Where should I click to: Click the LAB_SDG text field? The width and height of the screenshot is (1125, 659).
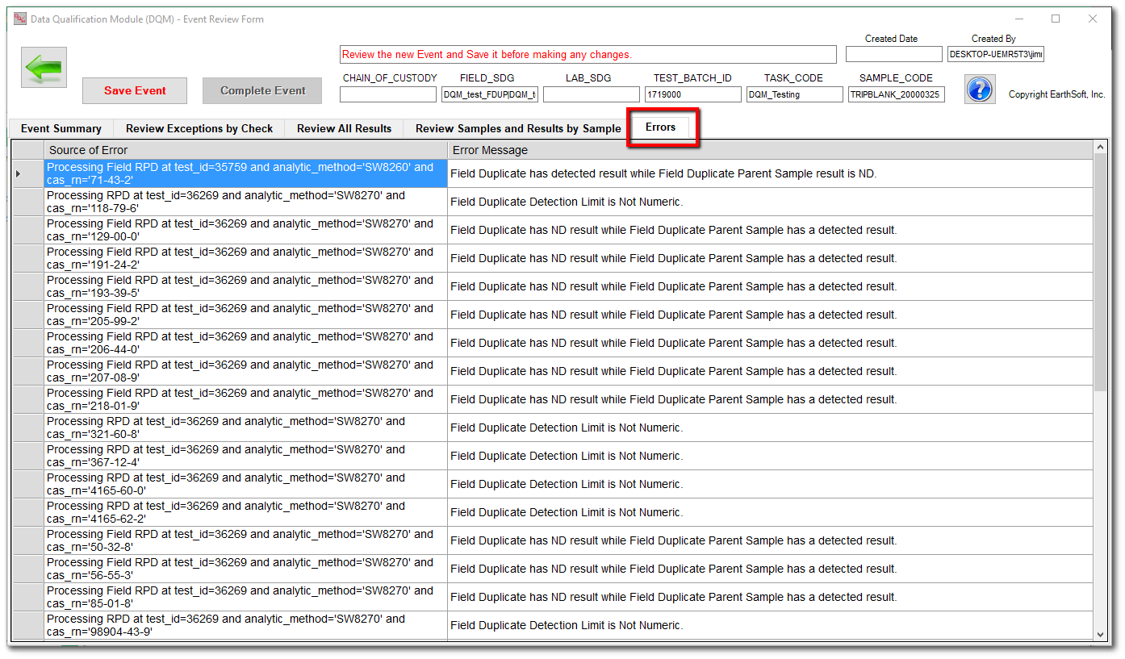(591, 94)
